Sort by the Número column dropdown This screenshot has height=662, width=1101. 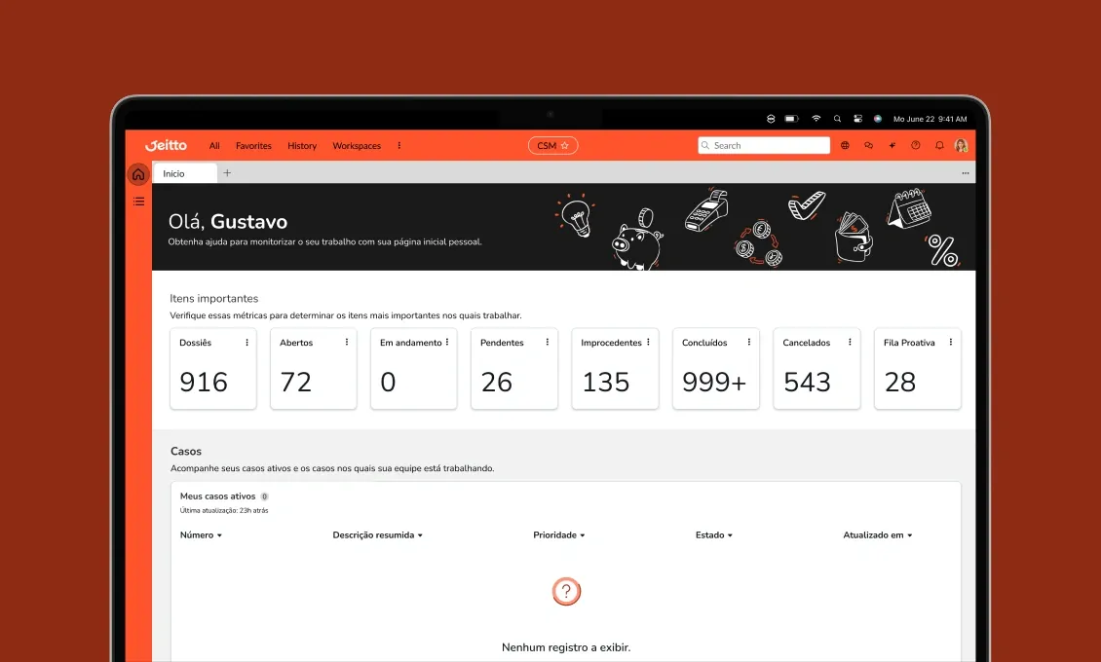pos(201,535)
